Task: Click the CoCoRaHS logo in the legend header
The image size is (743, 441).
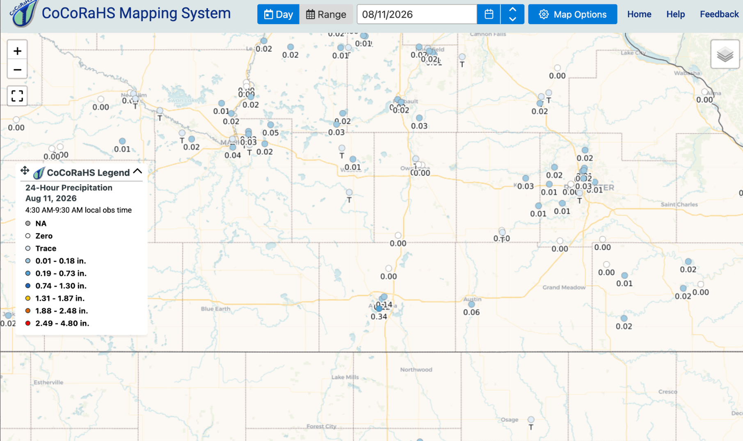Action: pos(39,173)
